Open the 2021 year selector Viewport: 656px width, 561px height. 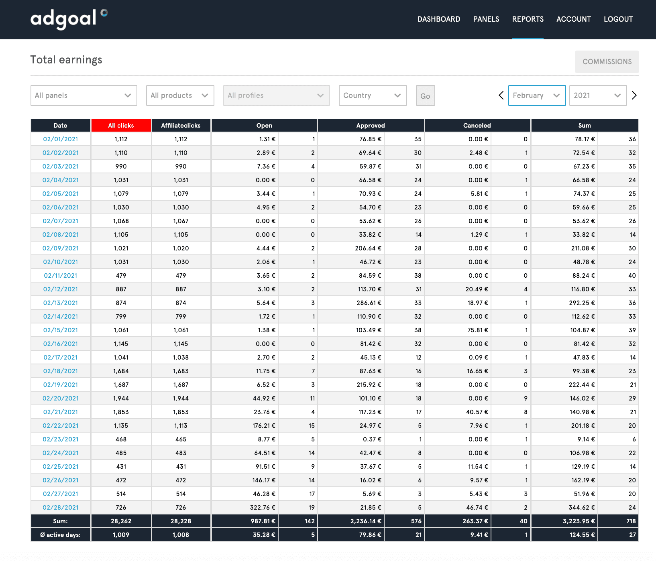click(598, 96)
